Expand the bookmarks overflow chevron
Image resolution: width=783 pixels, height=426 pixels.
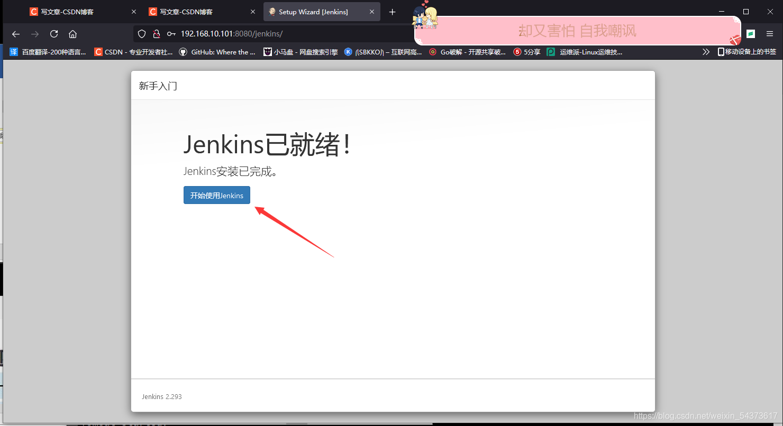pyautogui.click(x=706, y=52)
